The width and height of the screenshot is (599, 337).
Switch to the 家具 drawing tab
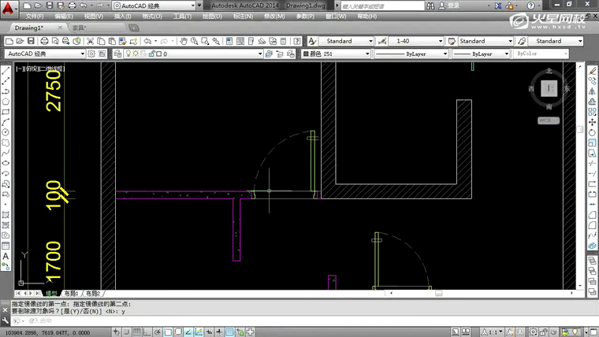coord(80,28)
